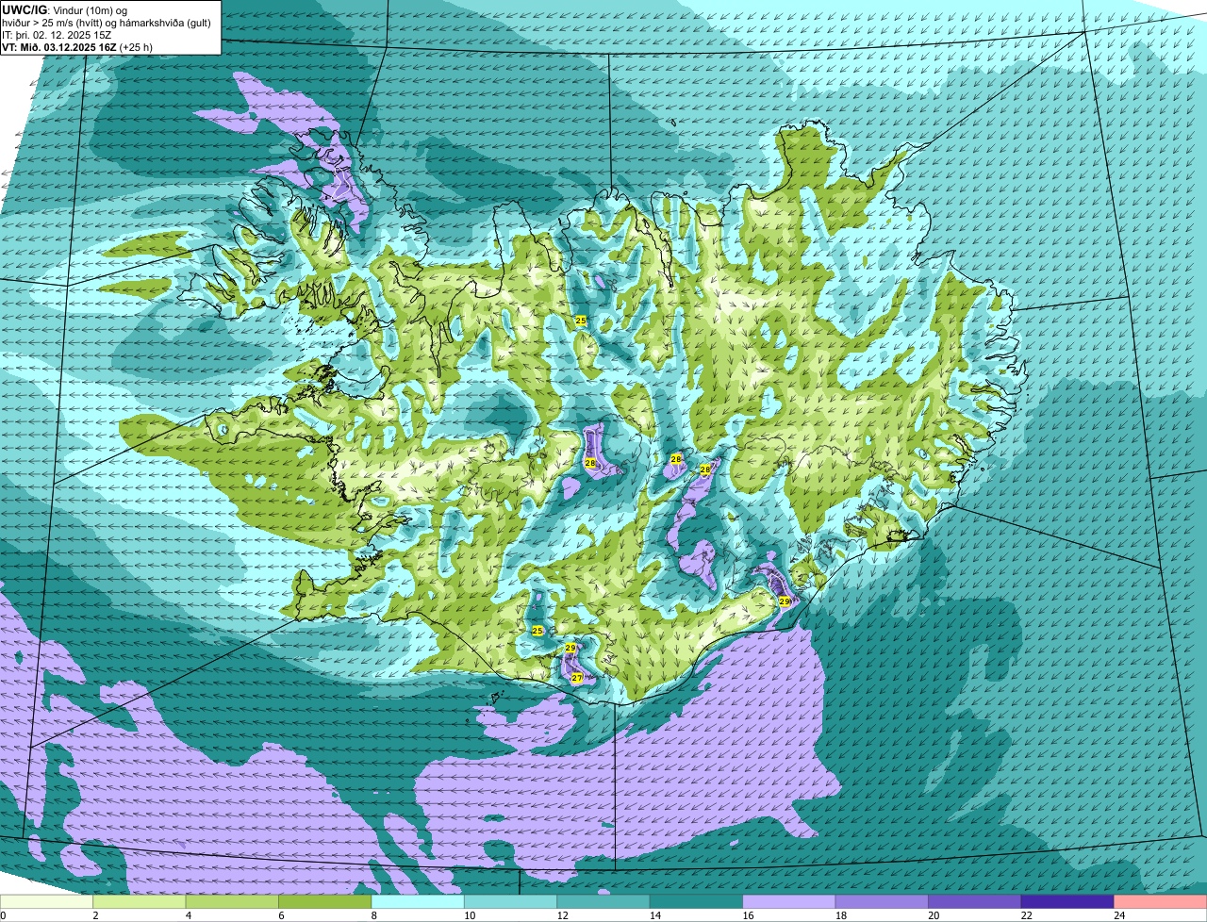
Task: Click the color bar tick label '24'
Action: tap(1118, 915)
